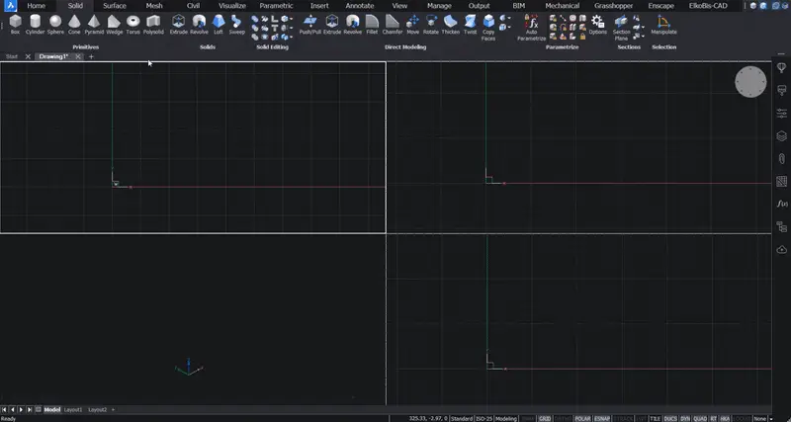The image size is (791, 422).
Task: Activate the Manipulate tool
Action: tap(663, 24)
